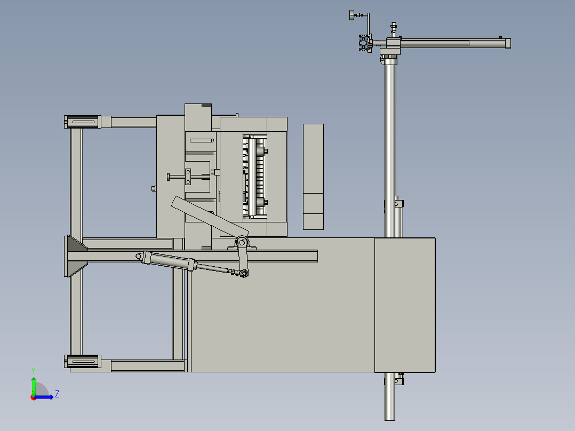This screenshot has width=575, height=431.
Task: Select the pneumatic cylinder body
Action: [169, 260]
